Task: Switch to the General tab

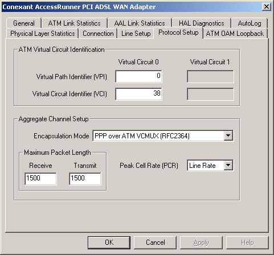Action: (x=24, y=23)
